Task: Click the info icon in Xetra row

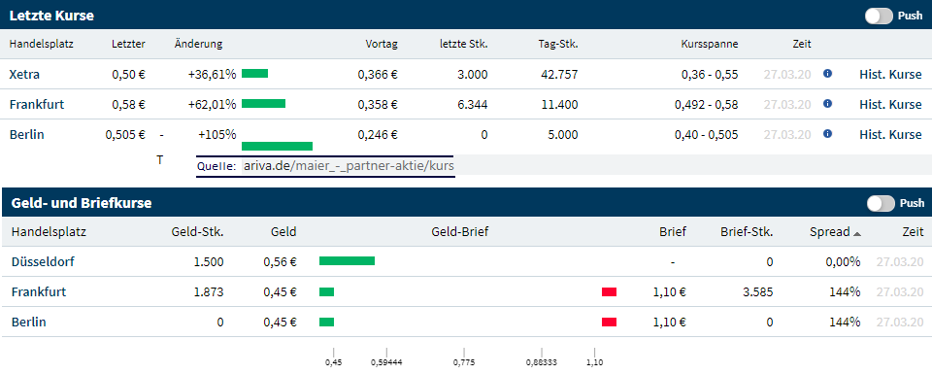Action: click(827, 74)
